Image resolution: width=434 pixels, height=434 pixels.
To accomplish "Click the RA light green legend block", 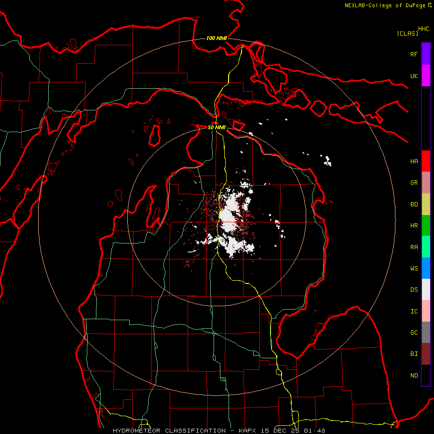I will click(x=426, y=247).
